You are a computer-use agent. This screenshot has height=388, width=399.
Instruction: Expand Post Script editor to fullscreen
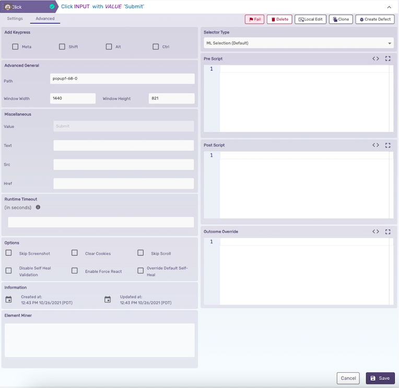pos(388,145)
